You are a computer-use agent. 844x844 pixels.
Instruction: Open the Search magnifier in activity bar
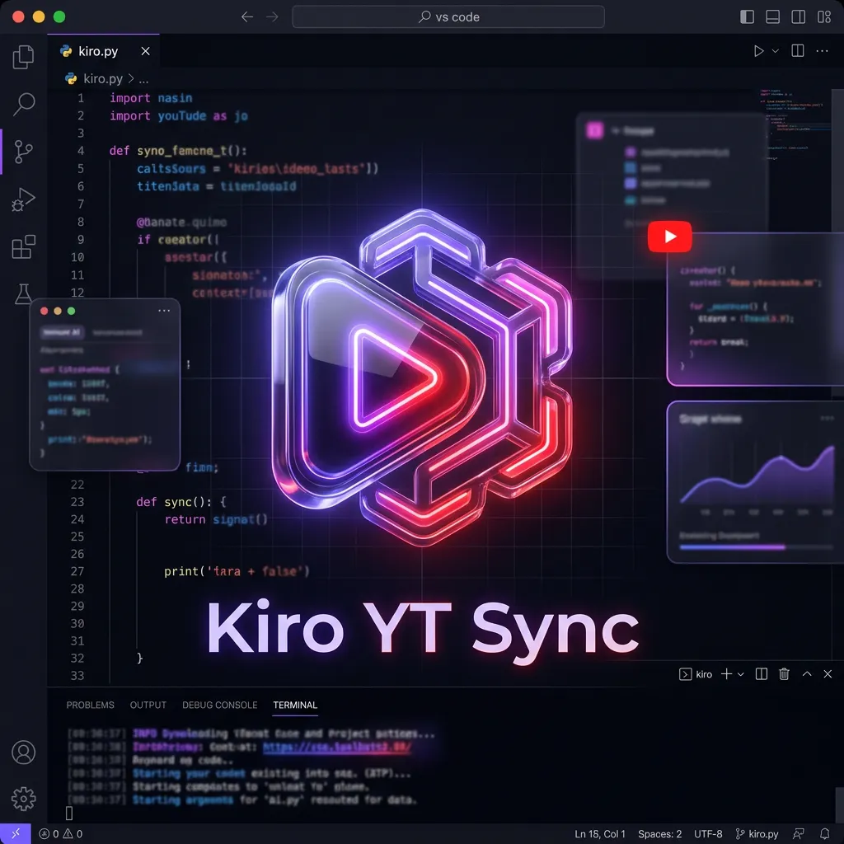pos(24,104)
